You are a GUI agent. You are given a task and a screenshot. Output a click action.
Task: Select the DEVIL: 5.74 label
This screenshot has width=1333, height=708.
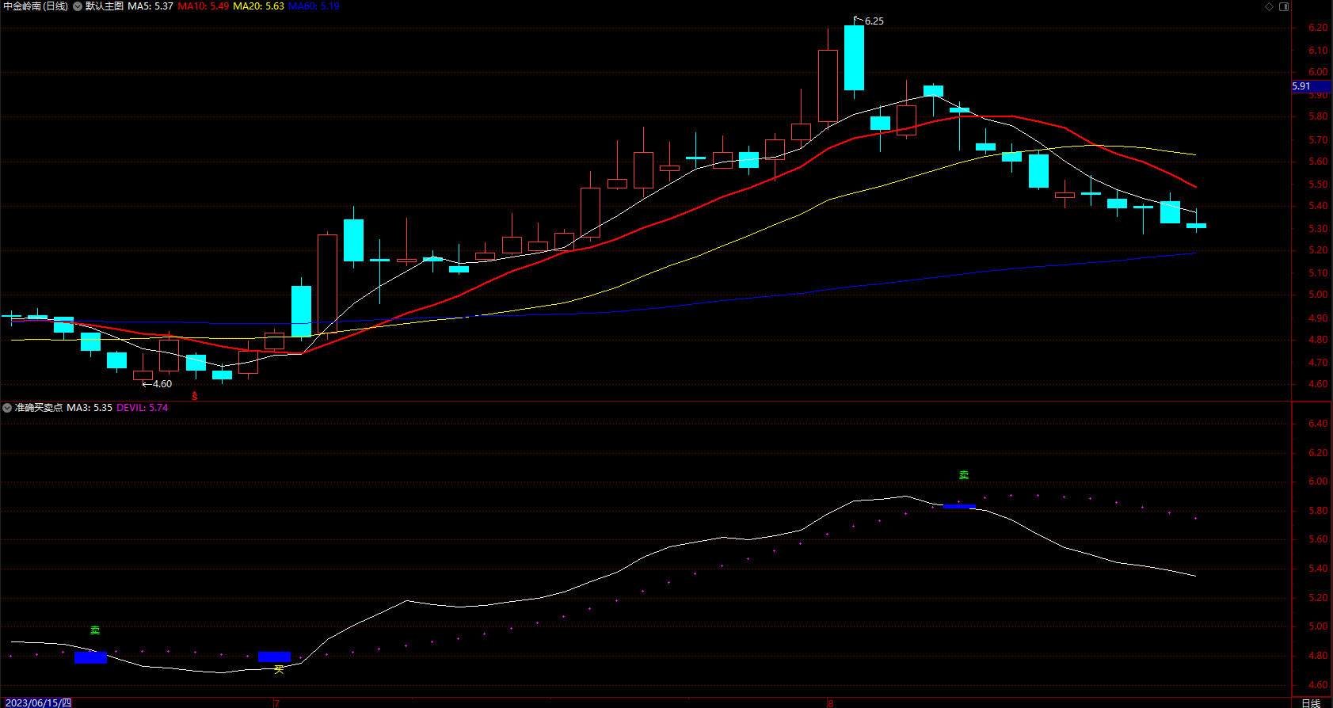[x=143, y=408]
